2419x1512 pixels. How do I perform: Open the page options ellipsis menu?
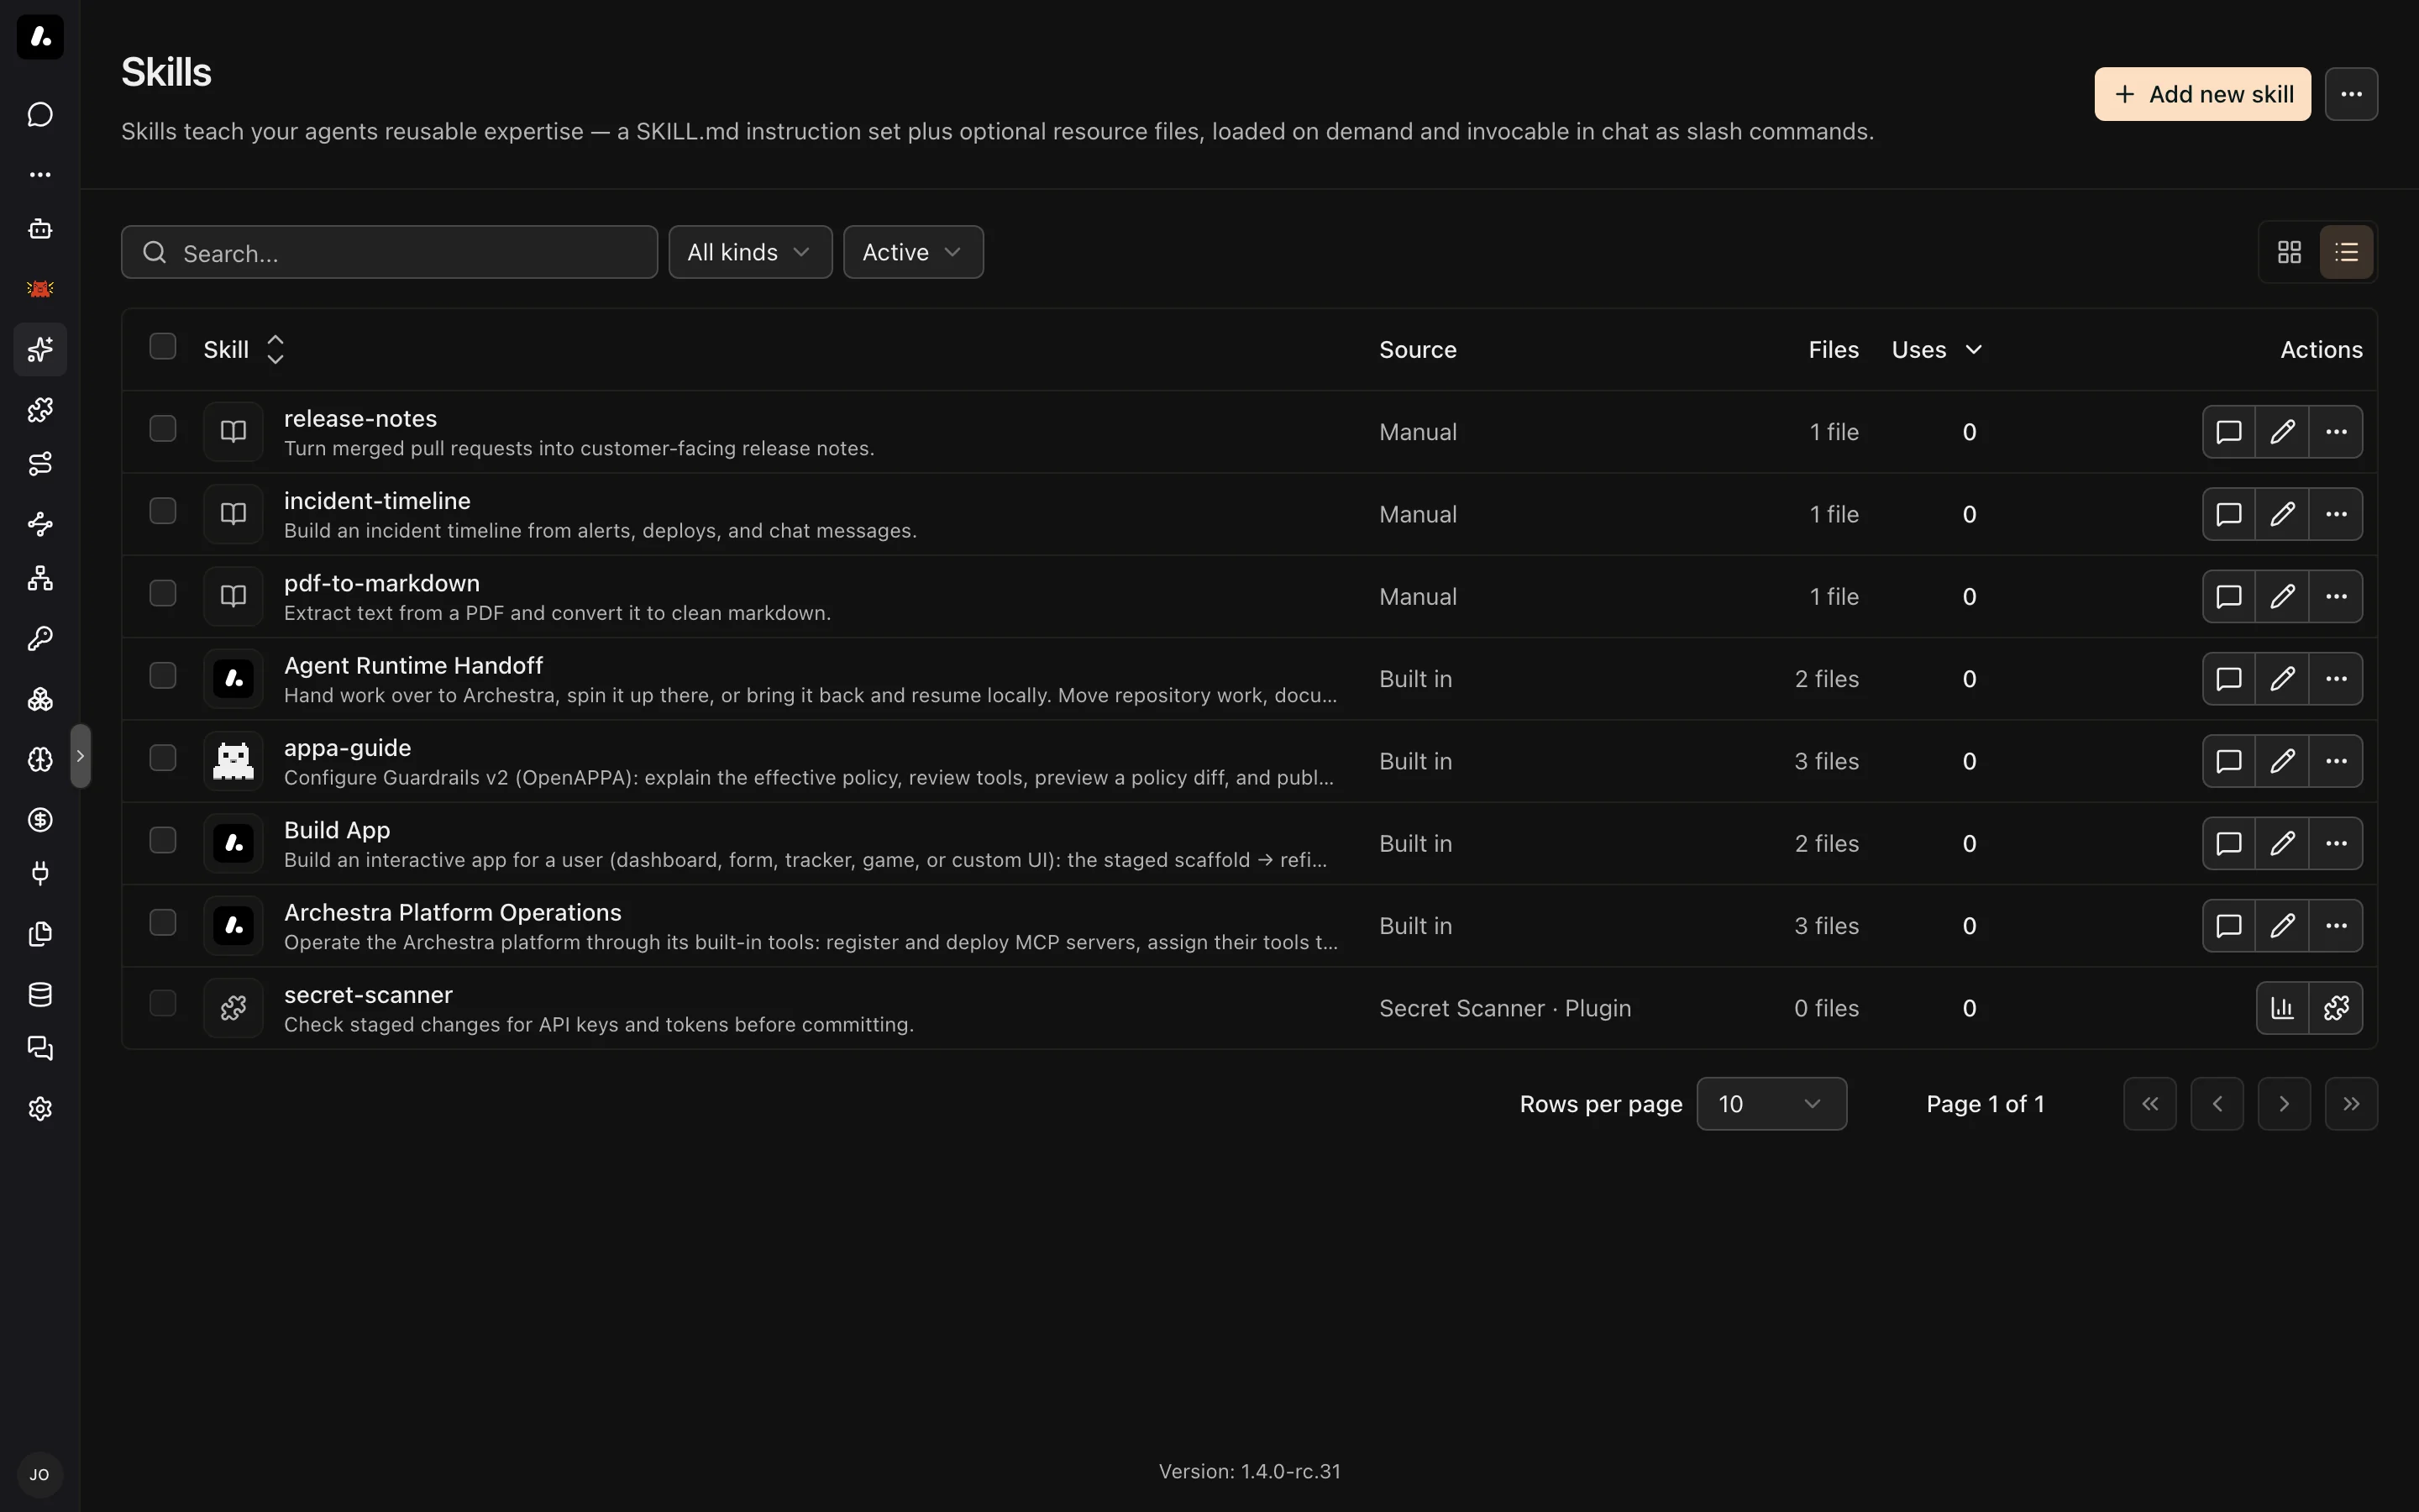point(2351,94)
